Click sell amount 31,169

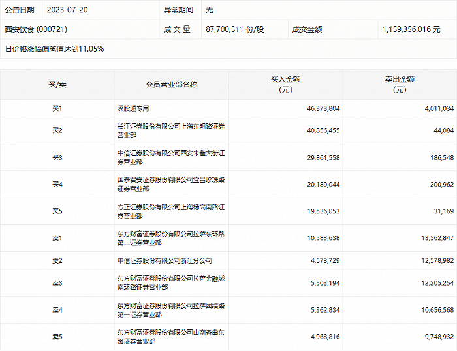[444, 211]
